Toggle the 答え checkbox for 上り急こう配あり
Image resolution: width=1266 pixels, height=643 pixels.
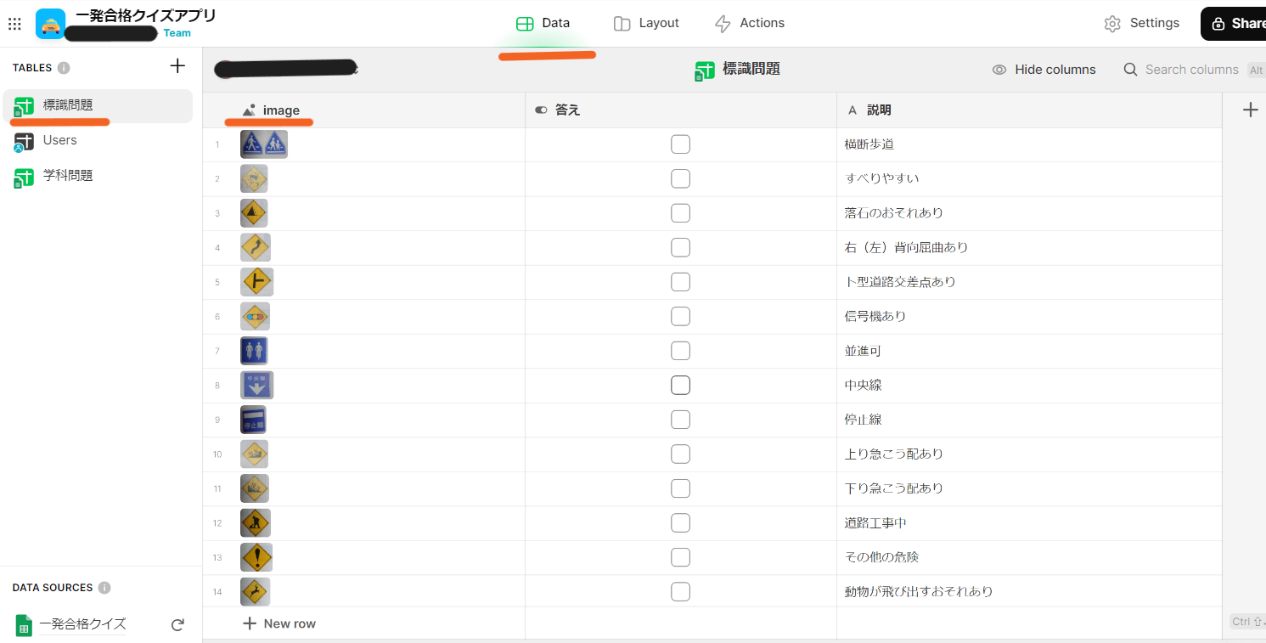coord(680,454)
